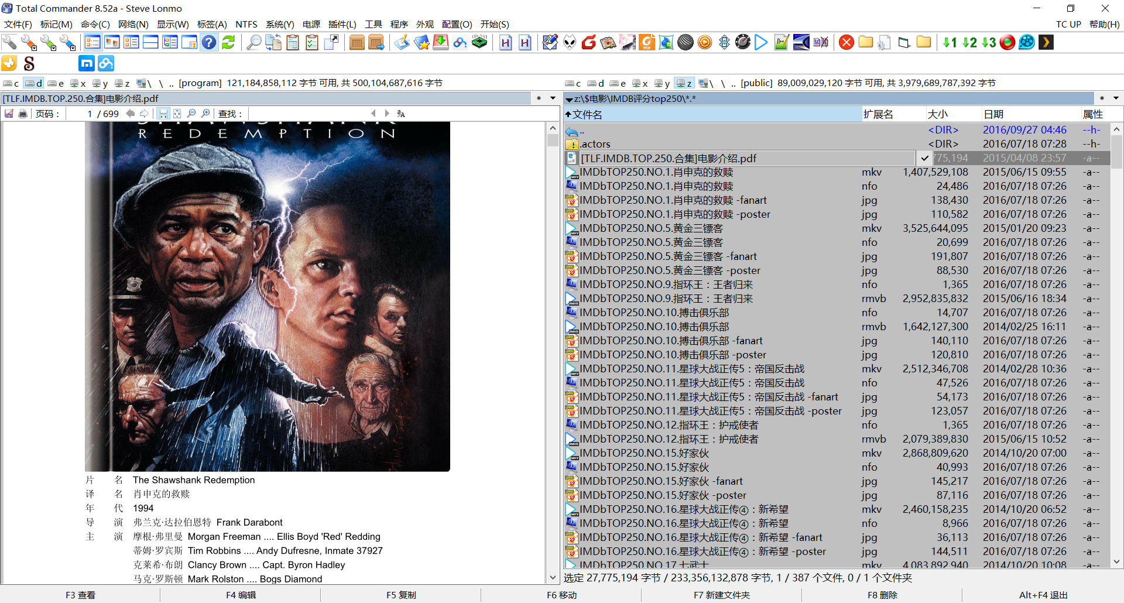Click the blue Maxthon browser icon
Image resolution: width=1124 pixels, height=603 pixels.
coord(87,63)
